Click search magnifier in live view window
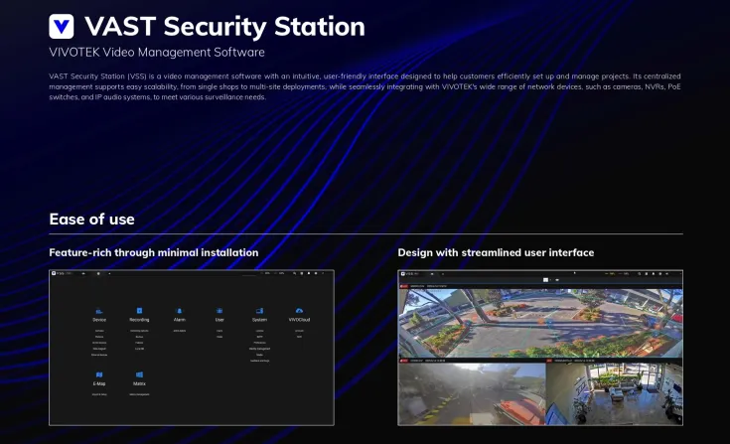This screenshot has height=444, width=730. pos(640,274)
